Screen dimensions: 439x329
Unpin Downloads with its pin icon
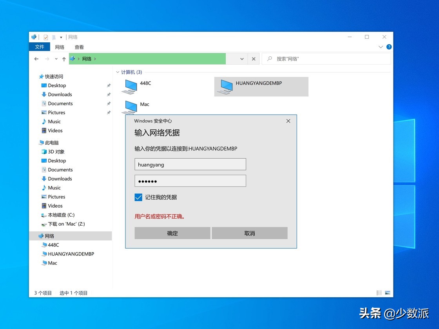click(109, 94)
